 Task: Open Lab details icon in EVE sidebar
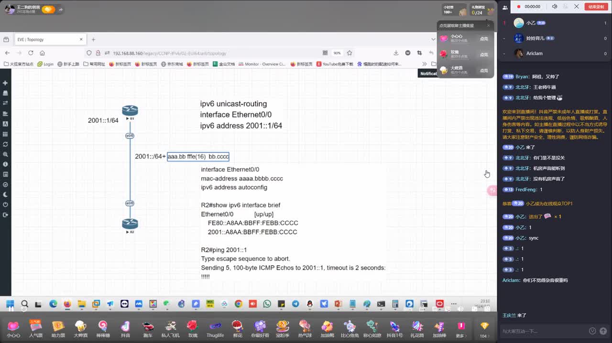[5, 174]
